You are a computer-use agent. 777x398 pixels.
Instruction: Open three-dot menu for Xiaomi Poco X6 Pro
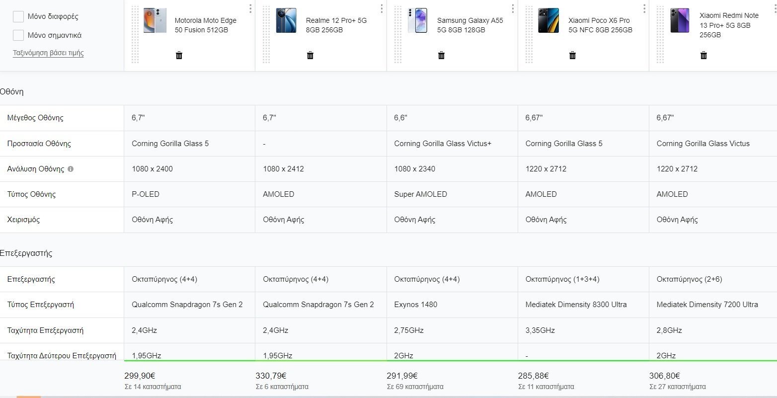[644, 8]
